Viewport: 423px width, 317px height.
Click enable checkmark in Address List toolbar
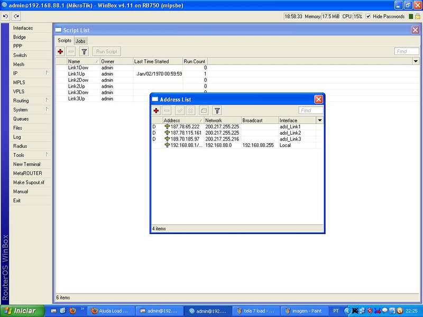180,110
